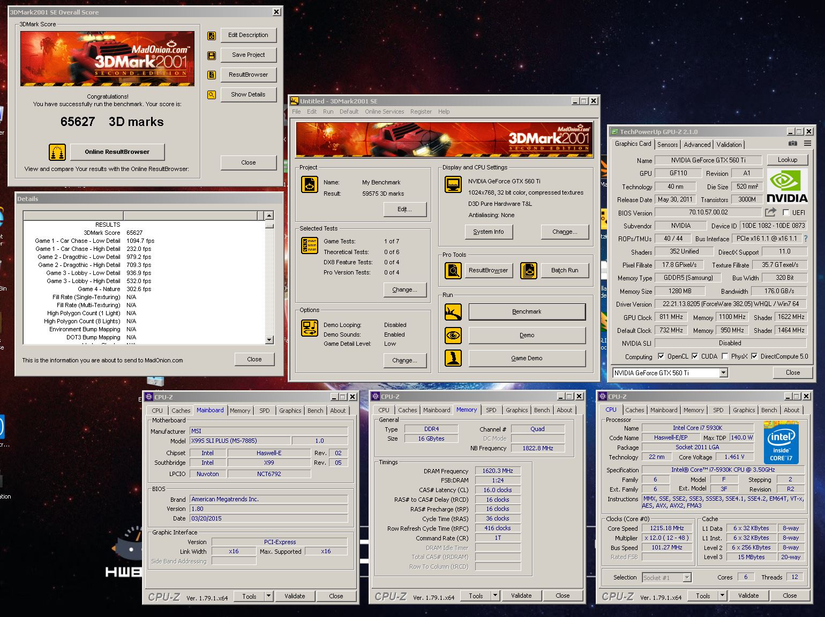Viewport: 825px width, 617px height.
Task: Toggle the OpenCL checkbox
Action: click(661, 356)
